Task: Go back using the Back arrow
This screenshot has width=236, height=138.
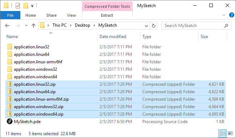Action: (7, 26)
